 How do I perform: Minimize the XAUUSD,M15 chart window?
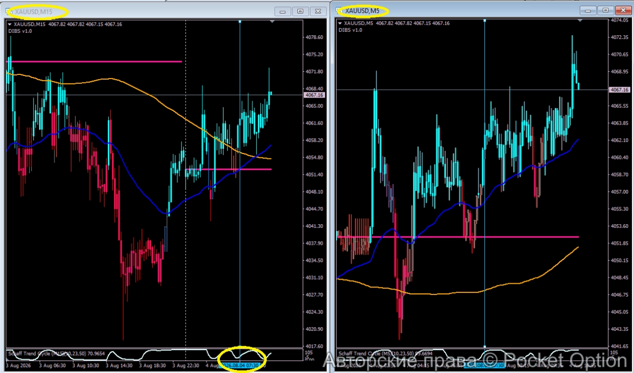pyautogui.click(x=284, y=11)
